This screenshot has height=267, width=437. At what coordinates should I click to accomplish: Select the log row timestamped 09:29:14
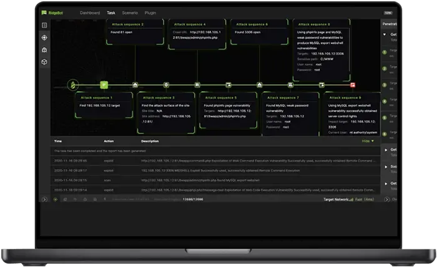(x=215, y=189)
